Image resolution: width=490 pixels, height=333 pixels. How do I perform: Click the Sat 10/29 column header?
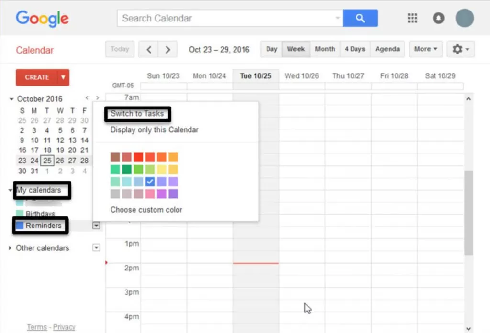pos(440,76)
